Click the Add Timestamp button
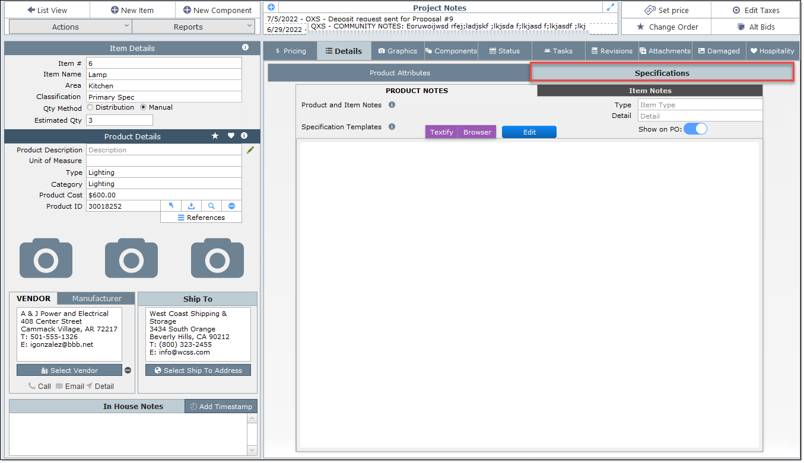 pyautogui.click(x=221, y=406)
